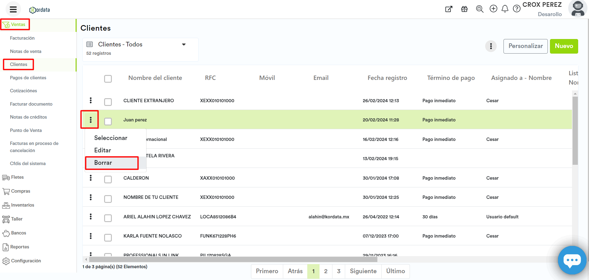Tick the checkbox for Juan perez
Image resolution: width=589 pixels, height=280 pixels.
pos(108,121)
